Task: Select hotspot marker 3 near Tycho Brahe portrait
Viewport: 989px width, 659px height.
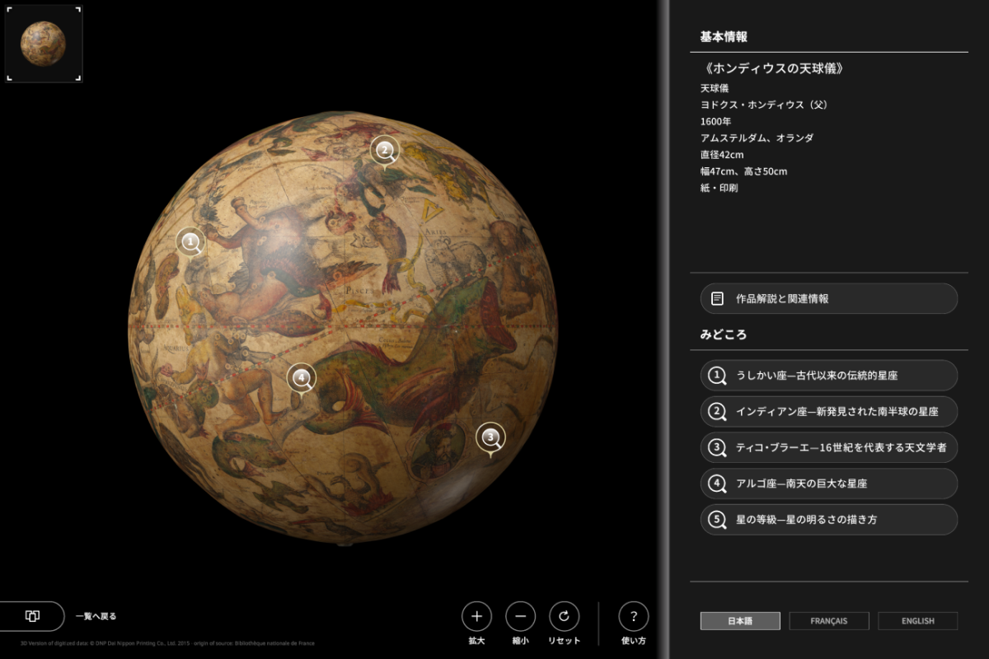Action: click(x=490, y=437)
